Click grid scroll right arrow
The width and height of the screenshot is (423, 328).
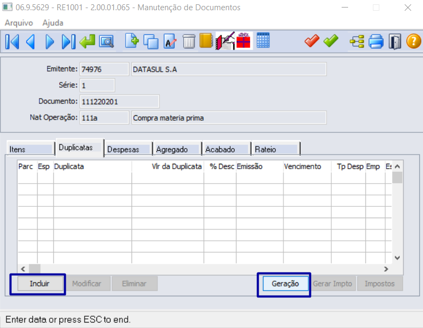[x=386, y=269]
